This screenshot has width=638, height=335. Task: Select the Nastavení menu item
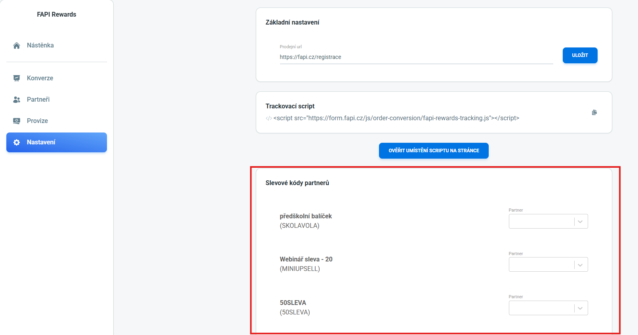pyautogui.click(x=57, y=142)
